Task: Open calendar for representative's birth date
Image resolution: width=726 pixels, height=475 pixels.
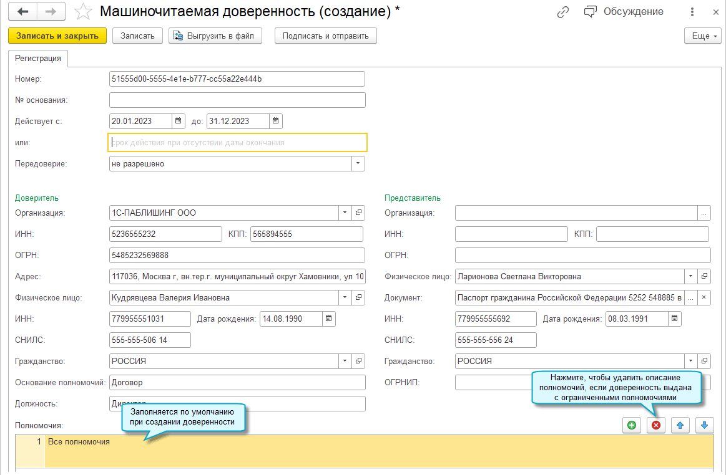Action: [x=675, y=319]
